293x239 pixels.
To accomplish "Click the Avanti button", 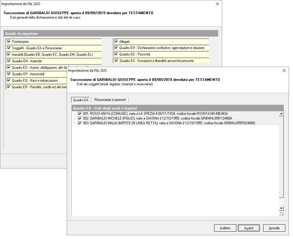I will (x=249, y=228).
